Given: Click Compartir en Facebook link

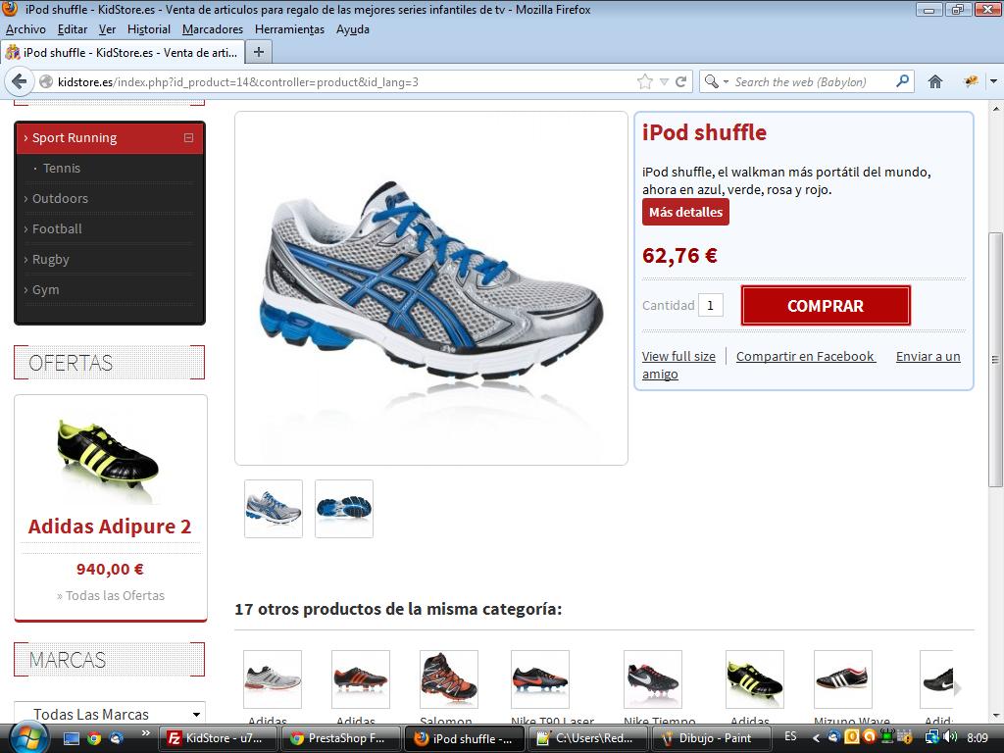Looking at the screenshot, I should [x=805, y=356].
